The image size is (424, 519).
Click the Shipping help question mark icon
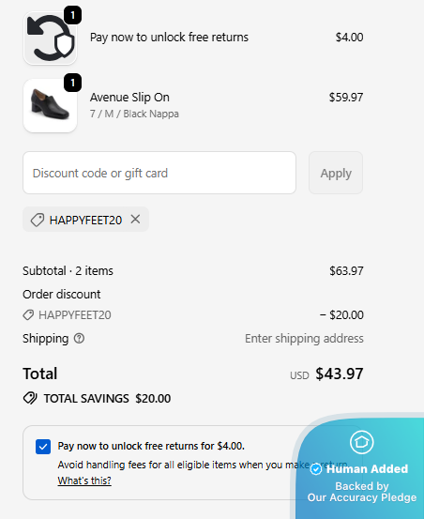coord(79,338)
